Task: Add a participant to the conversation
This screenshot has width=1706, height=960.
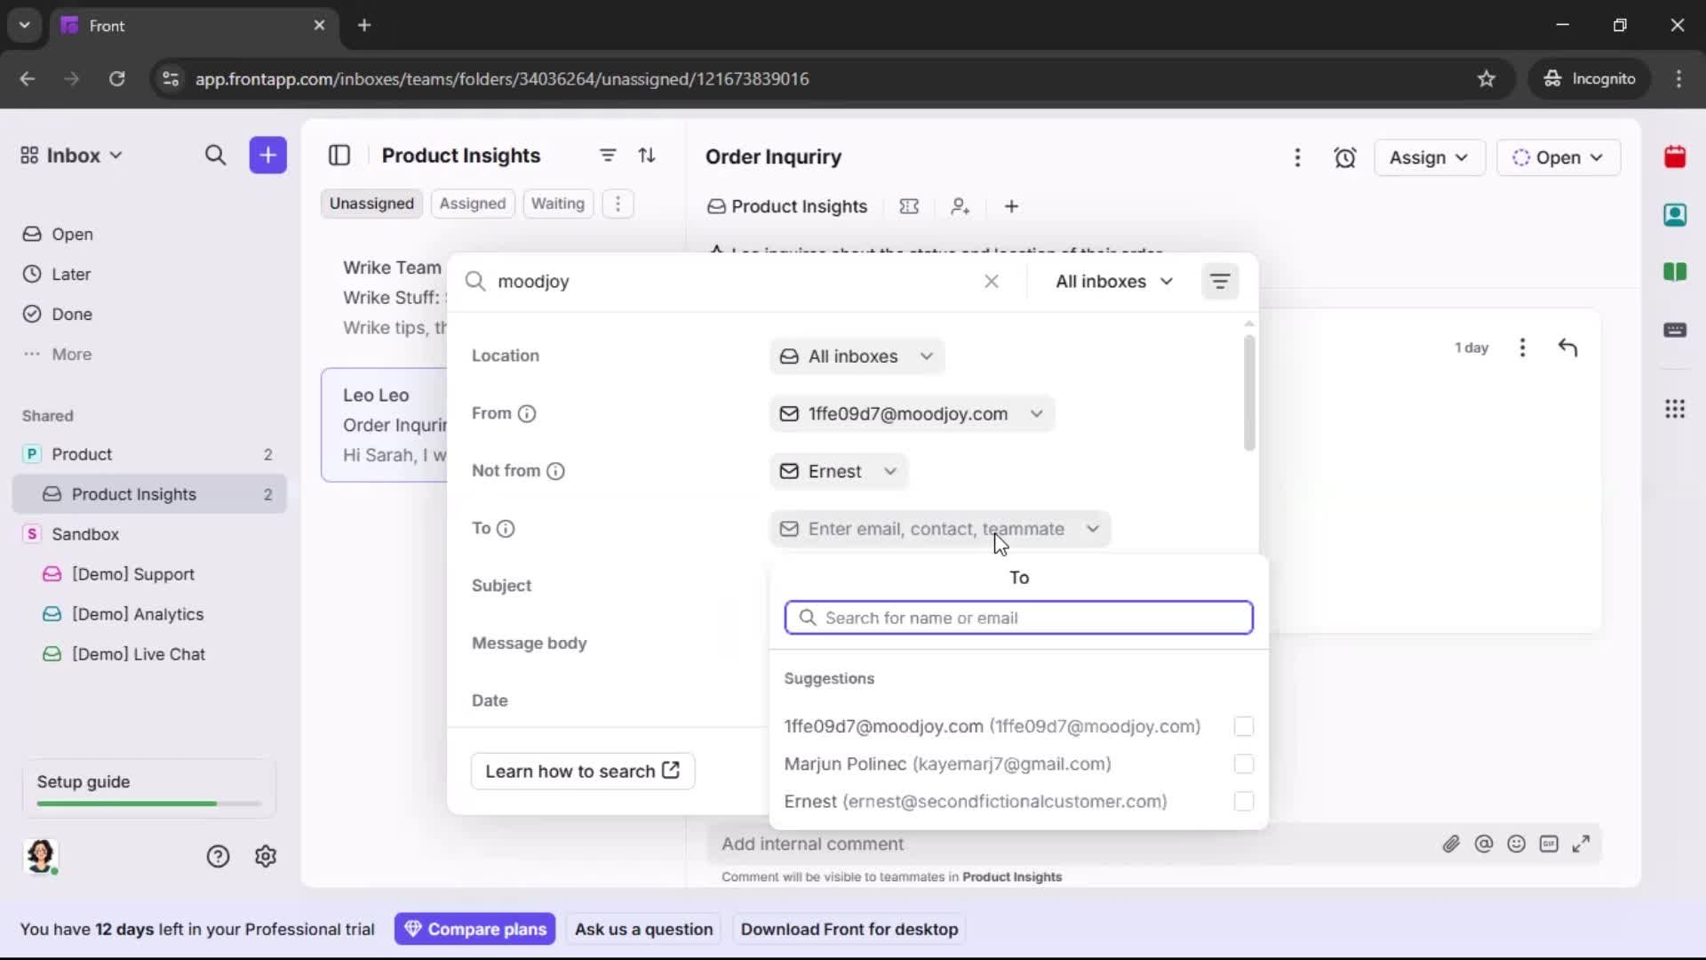Action: point(961,206)
